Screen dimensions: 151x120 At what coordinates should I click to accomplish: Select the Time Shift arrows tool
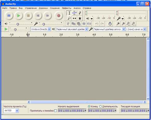(74, 19)
